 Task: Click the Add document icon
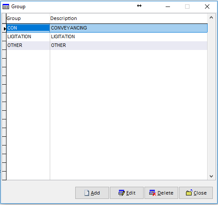pos(87,193)
